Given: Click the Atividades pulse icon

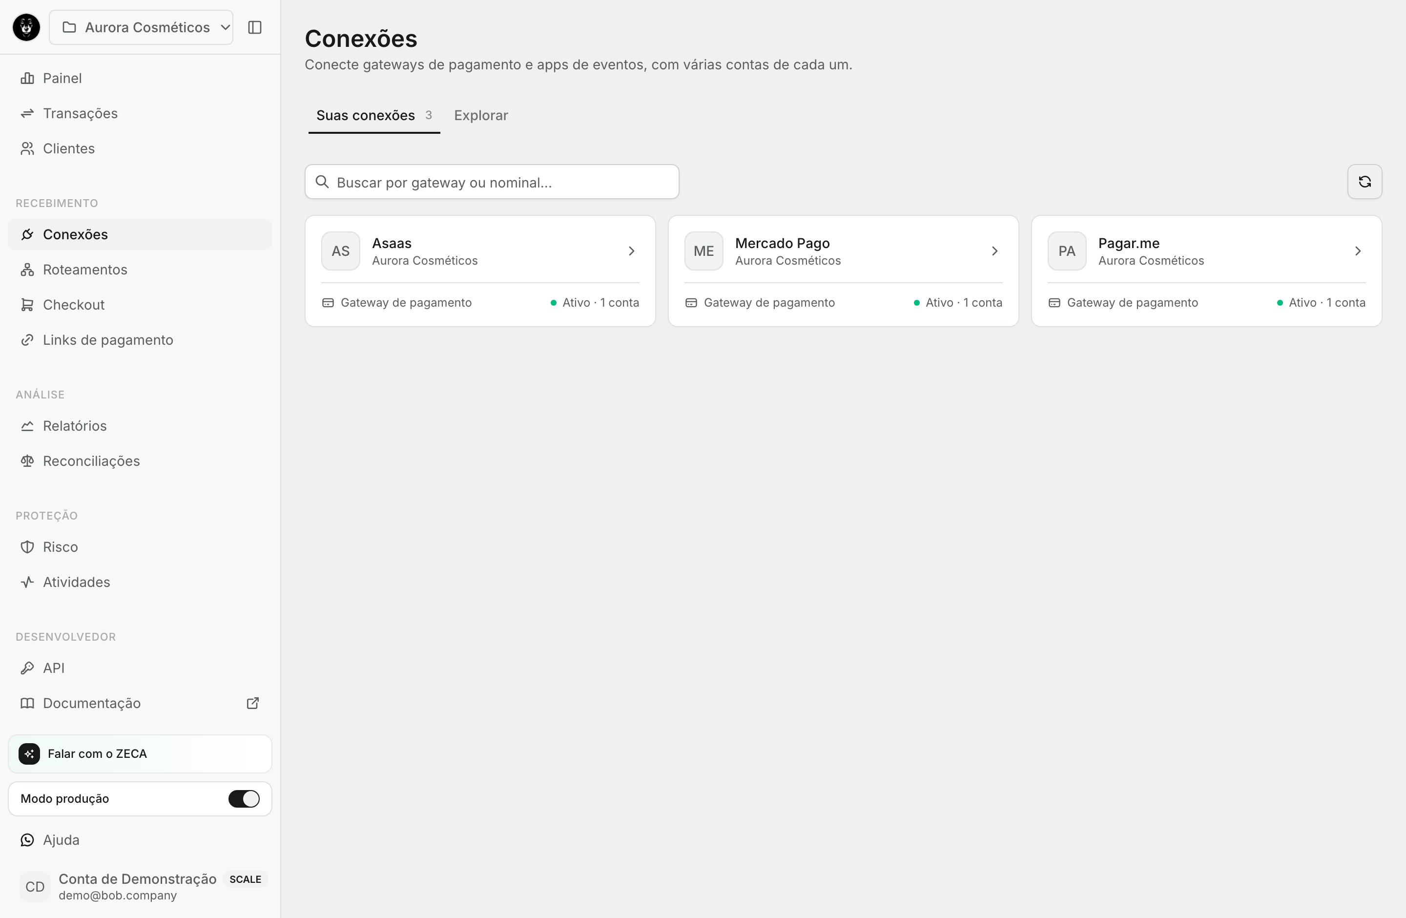Looking at the screenshot, I should tap(27, 582).
